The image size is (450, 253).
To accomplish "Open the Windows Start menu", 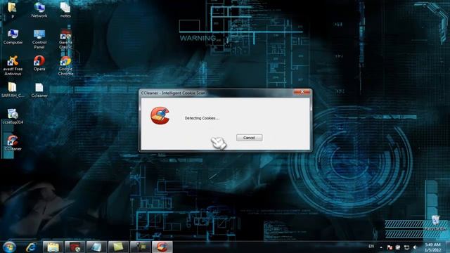I will tap(9, 247).
